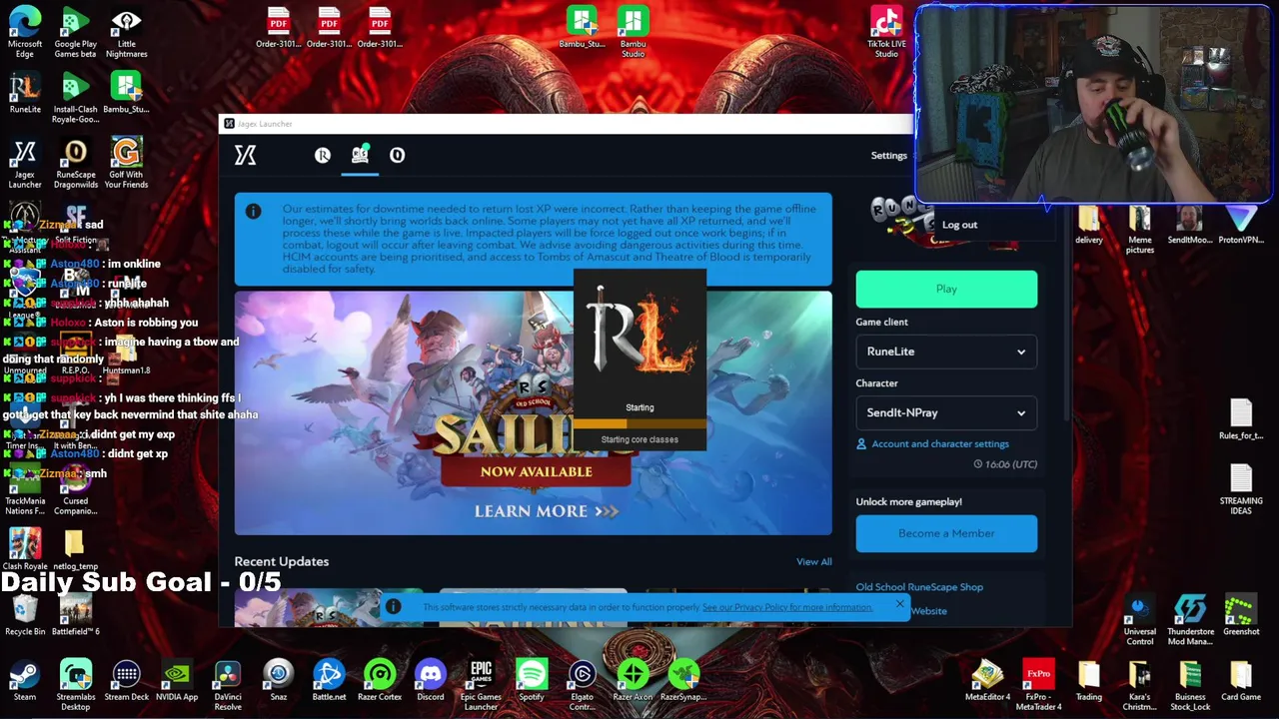Open Golf With Your Friends icon
1279x719 pixels.
coord(126,165)
